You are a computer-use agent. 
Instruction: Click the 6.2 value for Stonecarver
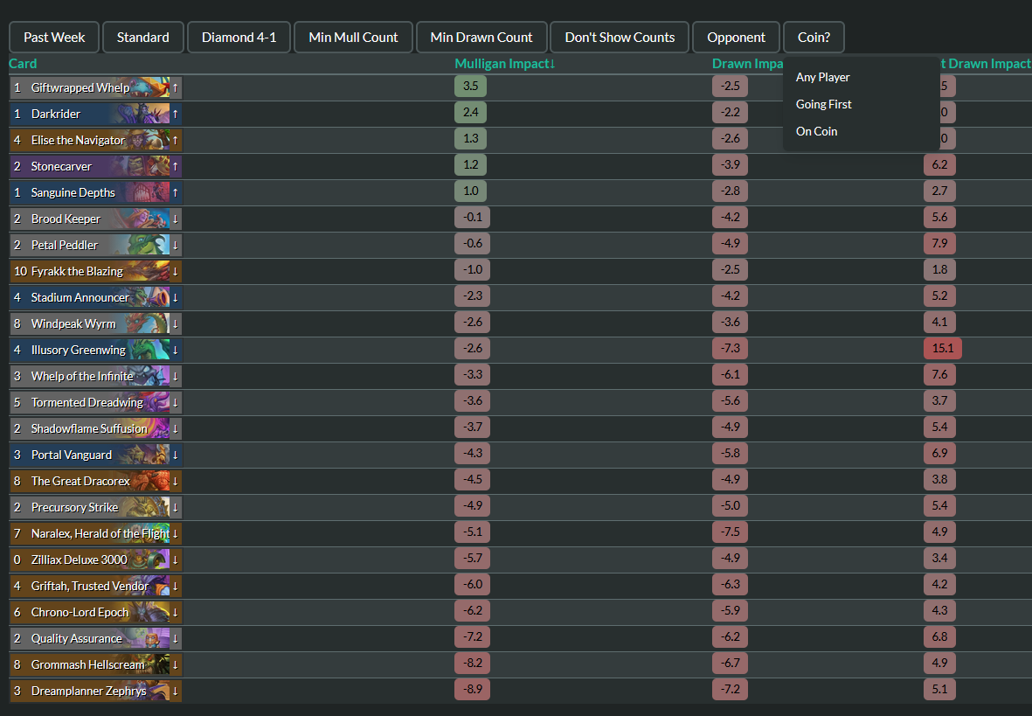click(939, 164)
